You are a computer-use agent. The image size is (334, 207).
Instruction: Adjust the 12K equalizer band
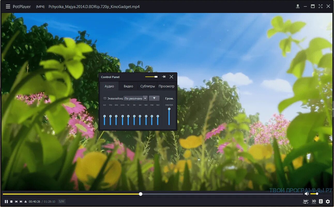[146, 116]
